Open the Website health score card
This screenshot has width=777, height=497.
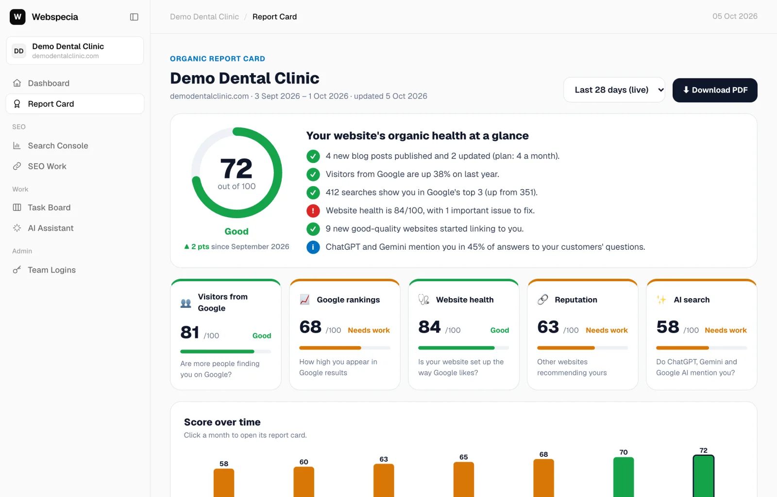[x=464, y=335]
